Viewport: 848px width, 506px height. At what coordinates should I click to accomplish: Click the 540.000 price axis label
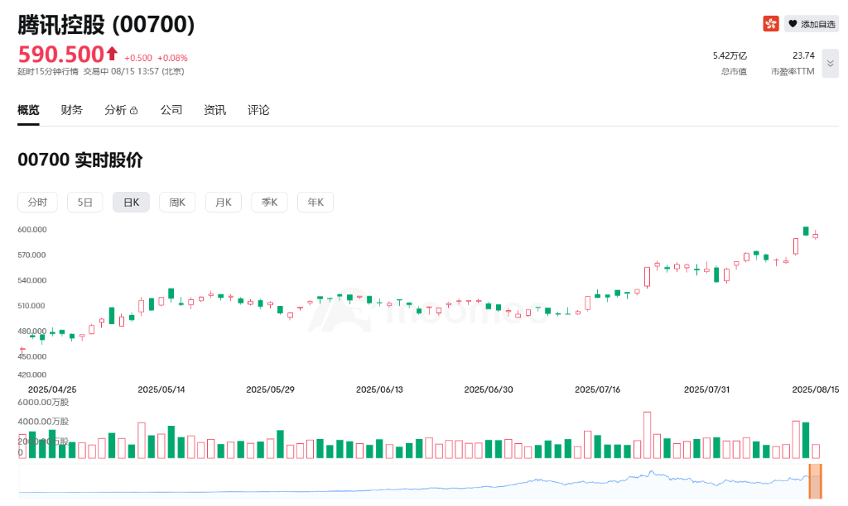pyautogui.click(x=32, y=280)
